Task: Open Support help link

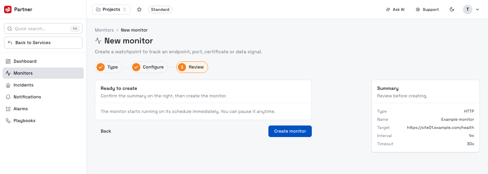Action: [x=427, y=9]
